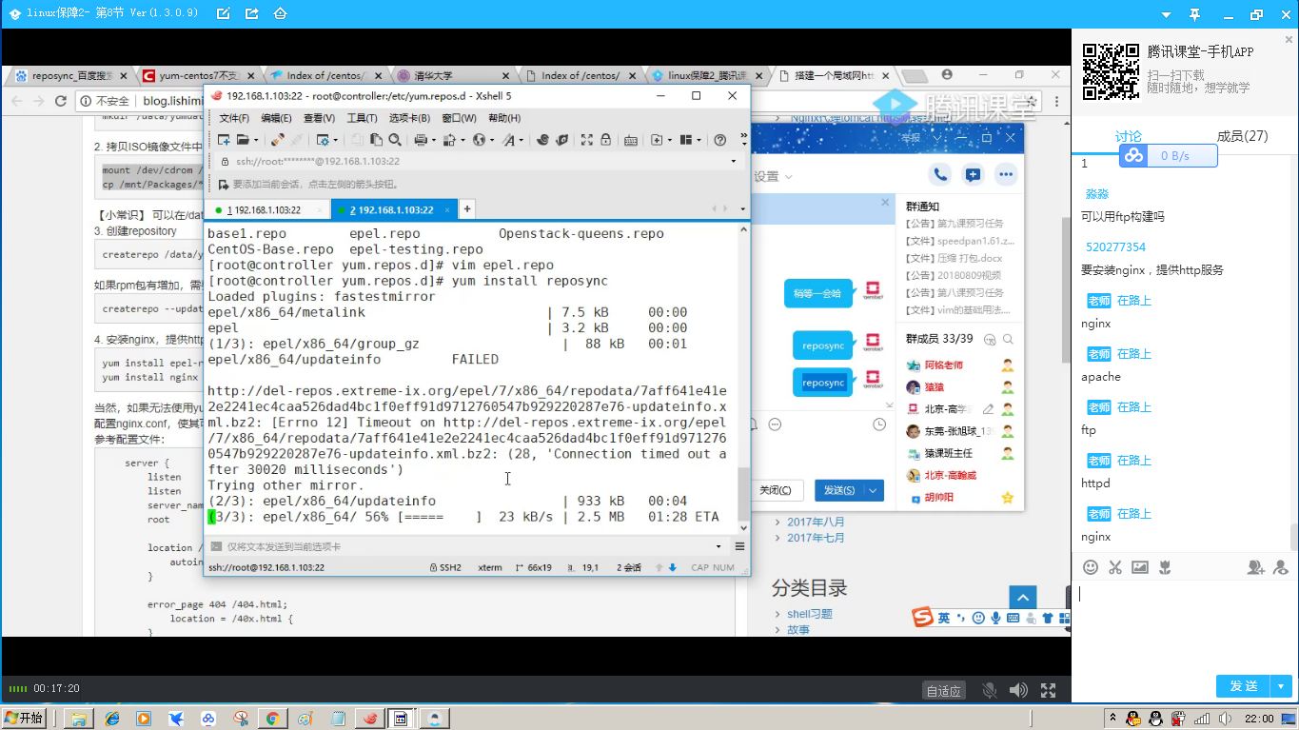Open the 帮助(H) menu in Xshell
The height and width of the screenshot is (730, 1299).
pyautogui.click(x=504, y=118)
